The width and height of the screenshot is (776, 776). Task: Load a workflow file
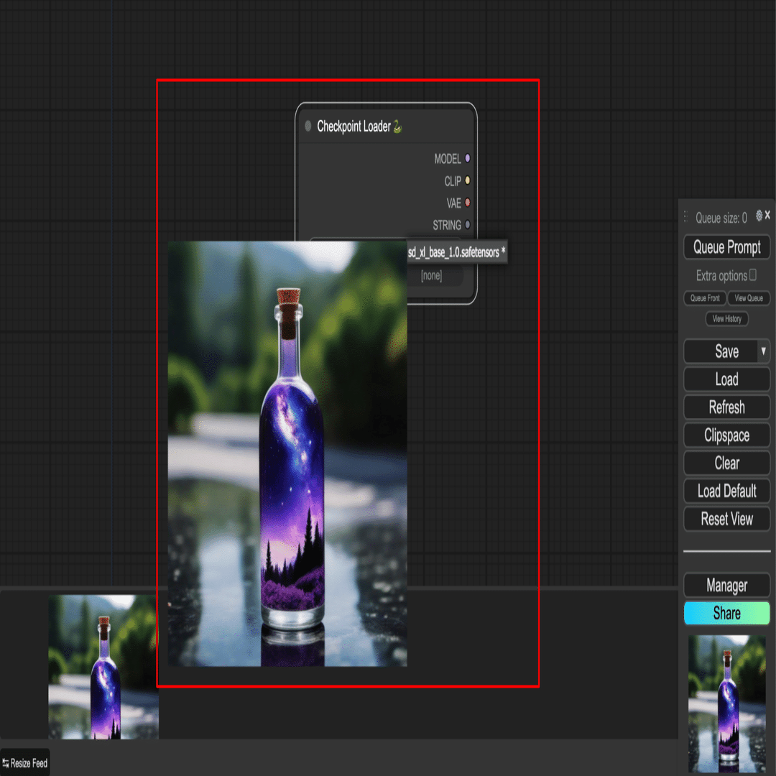[x=726, y=379]
